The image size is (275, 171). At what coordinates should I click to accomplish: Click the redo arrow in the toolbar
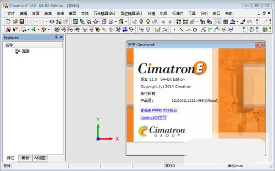click(42, 22)
